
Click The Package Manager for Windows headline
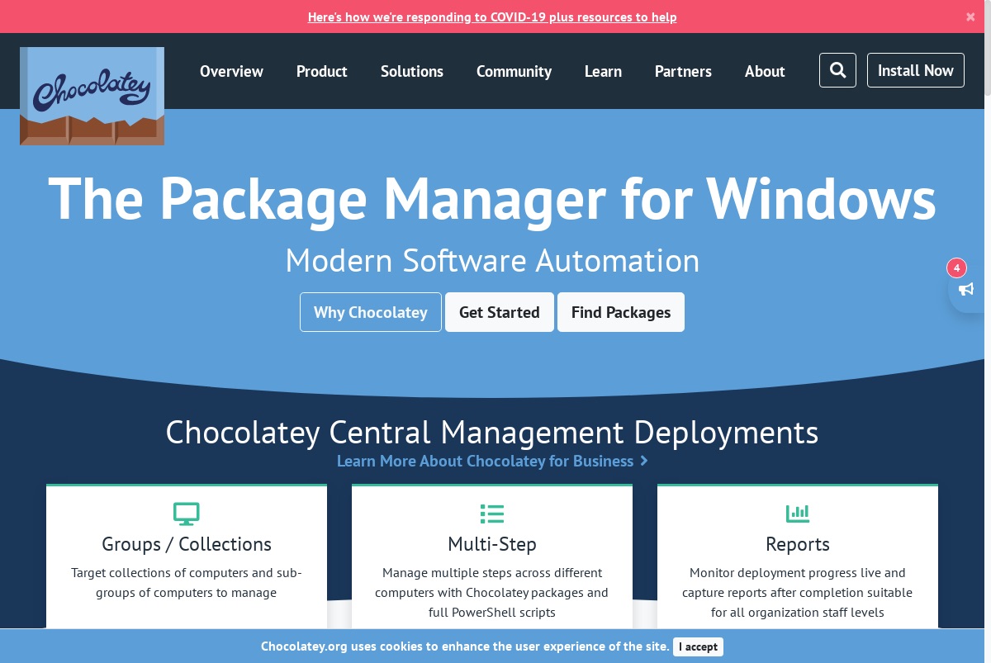point(492,198)
